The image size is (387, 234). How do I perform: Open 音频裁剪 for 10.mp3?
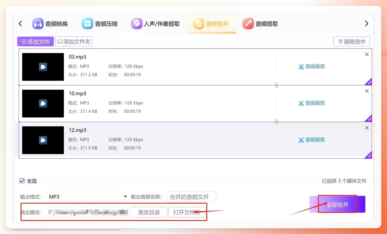pos(312,103)
